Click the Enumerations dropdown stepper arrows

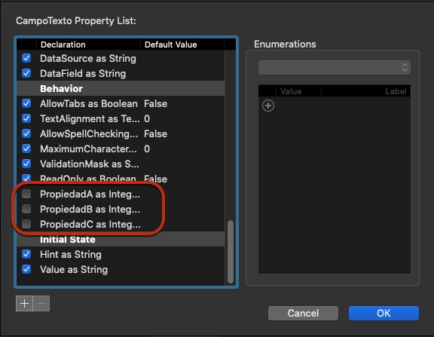click(x=405, y=67)
